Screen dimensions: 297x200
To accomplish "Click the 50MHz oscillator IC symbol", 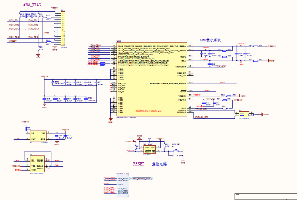I will pyautogui.click(x=38, y=136).
